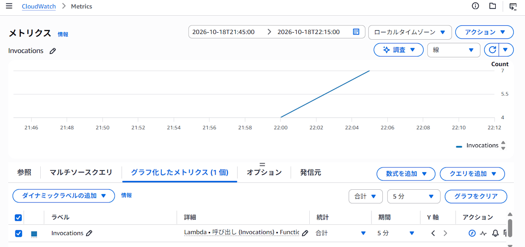Open the 数式を追加 dropdown

pyautogui.click(x=406, y=174)
